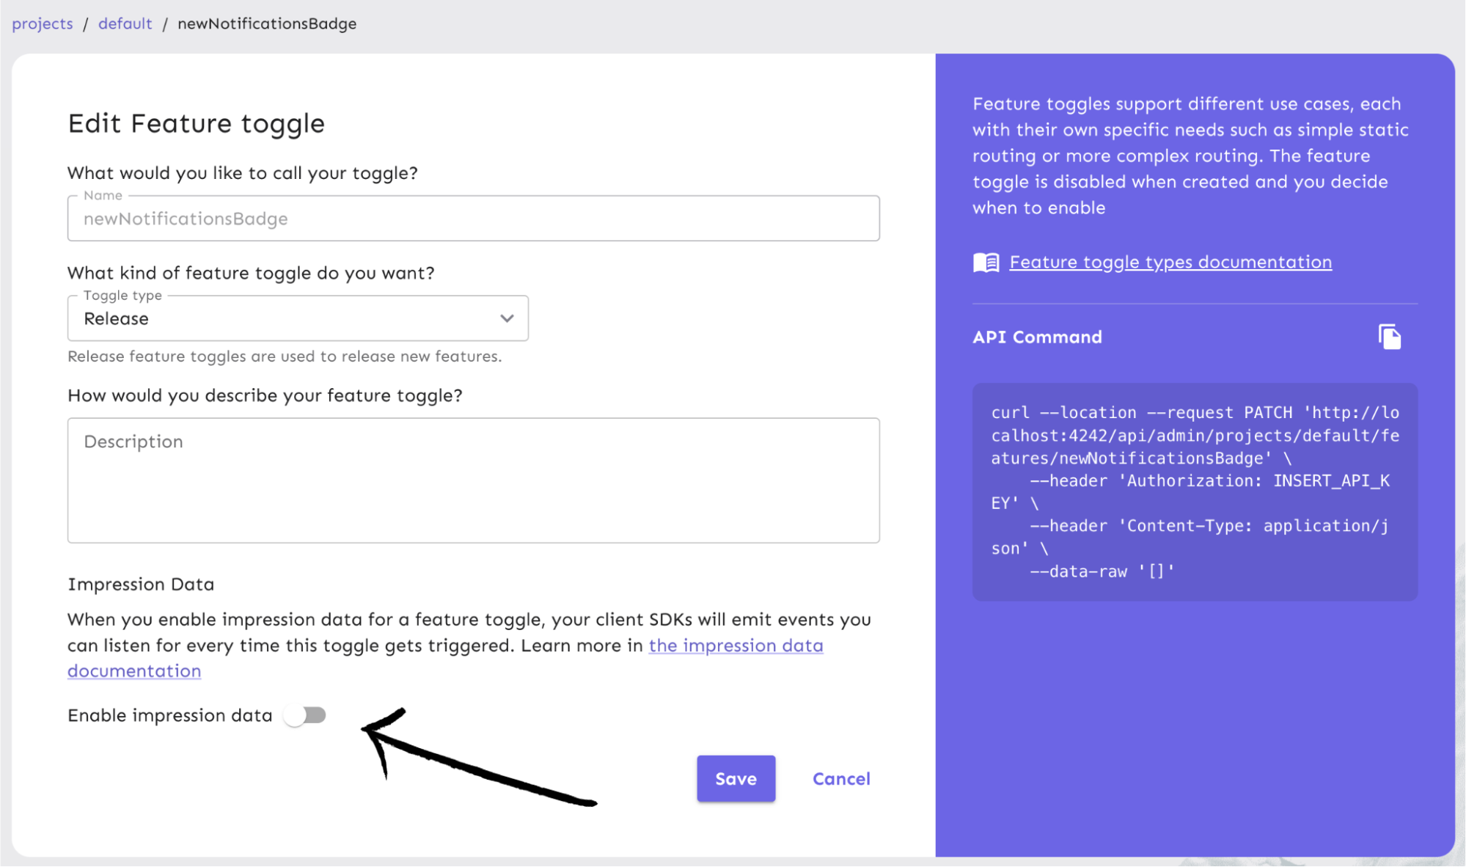Open projects from the breadcrumb
Viewport: 1466px width, 867px height.
(x=42, y=23)
